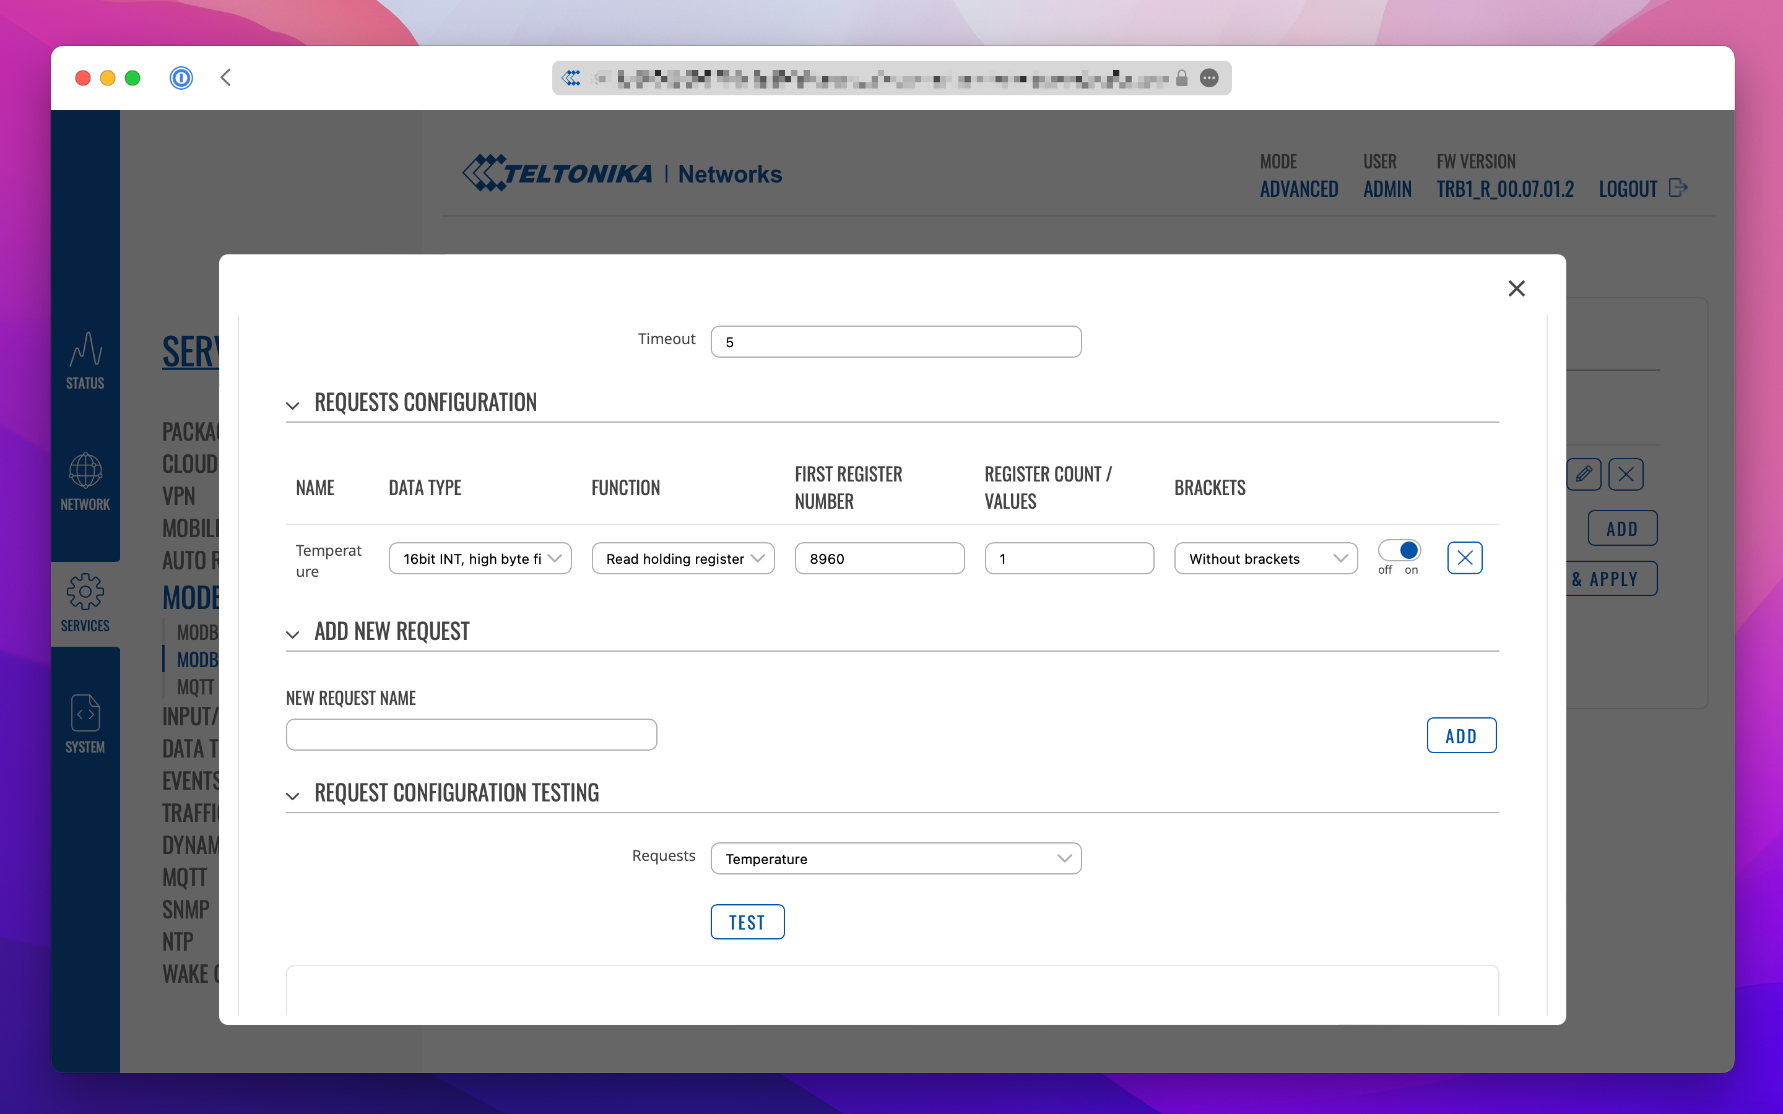Toggle the Temperature request enable switch
Screen dimensions: 1783x1114
coord(1399,550)
